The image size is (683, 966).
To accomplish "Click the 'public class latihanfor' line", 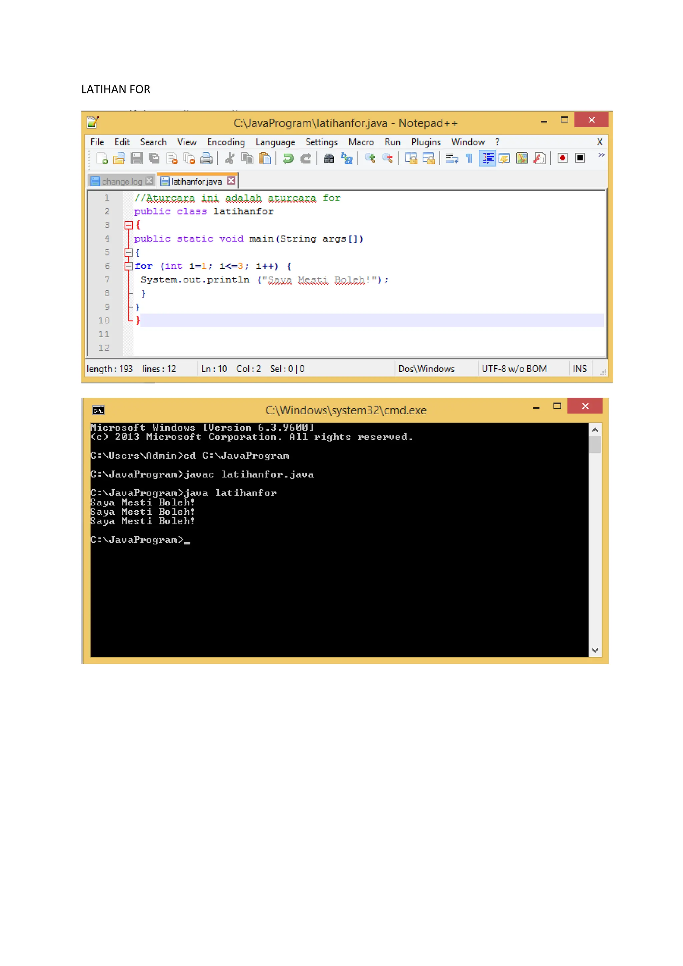I will point(203,211).
